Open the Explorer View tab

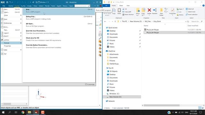click(128, 6)
